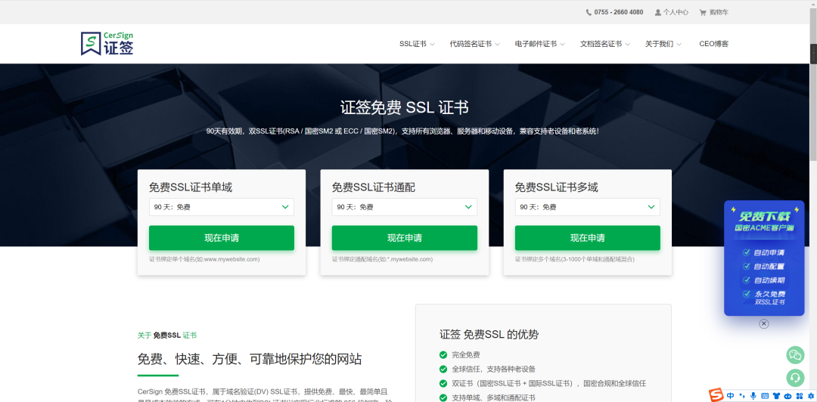Image resolution: width=817 pixels, height=402 pixels.
Task: Click green checkmark beside 双证书 line
Action: coord(443,383)
